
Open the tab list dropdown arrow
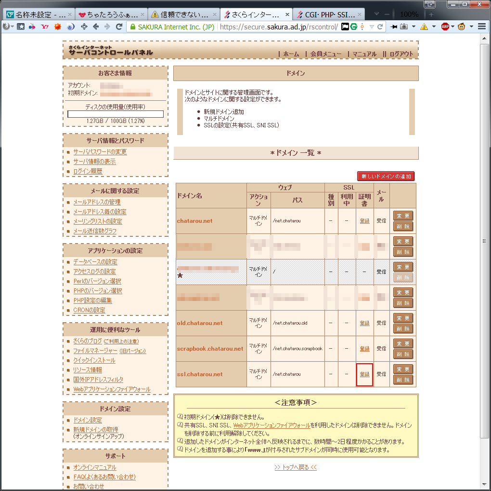click(x=377, y=14)
